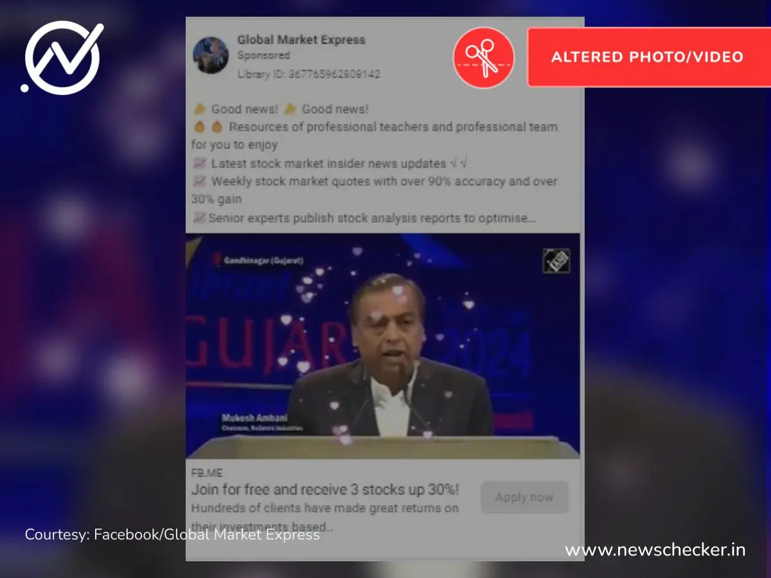Click the Courtesy Facebook credit text

172,534
